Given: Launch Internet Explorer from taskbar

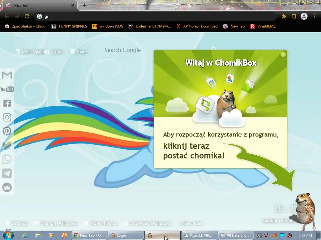Looking at the screenshot, I should (x=25, y=235).
